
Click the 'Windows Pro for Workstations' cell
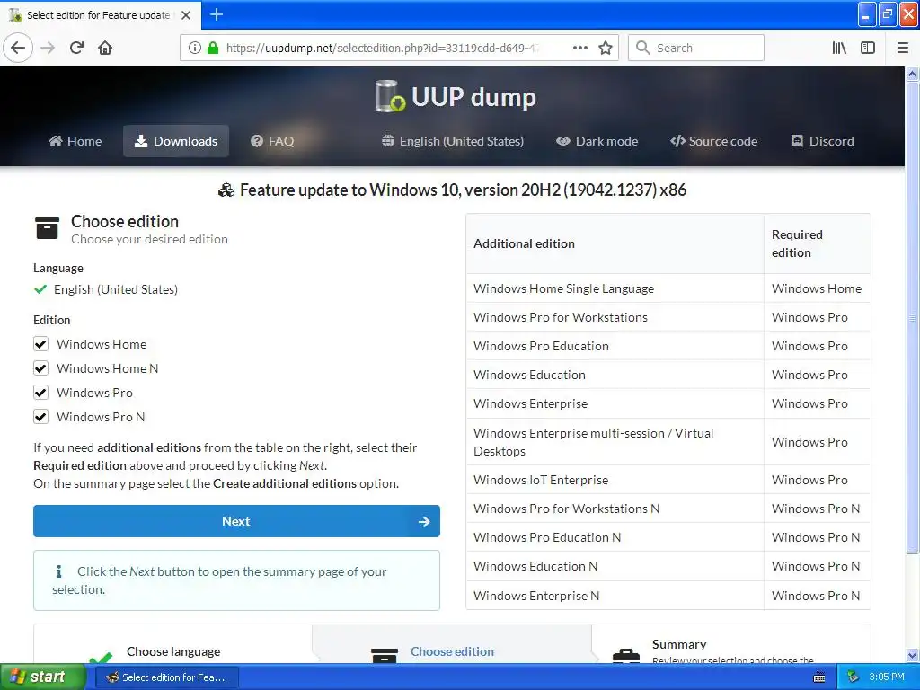(615, 317)
